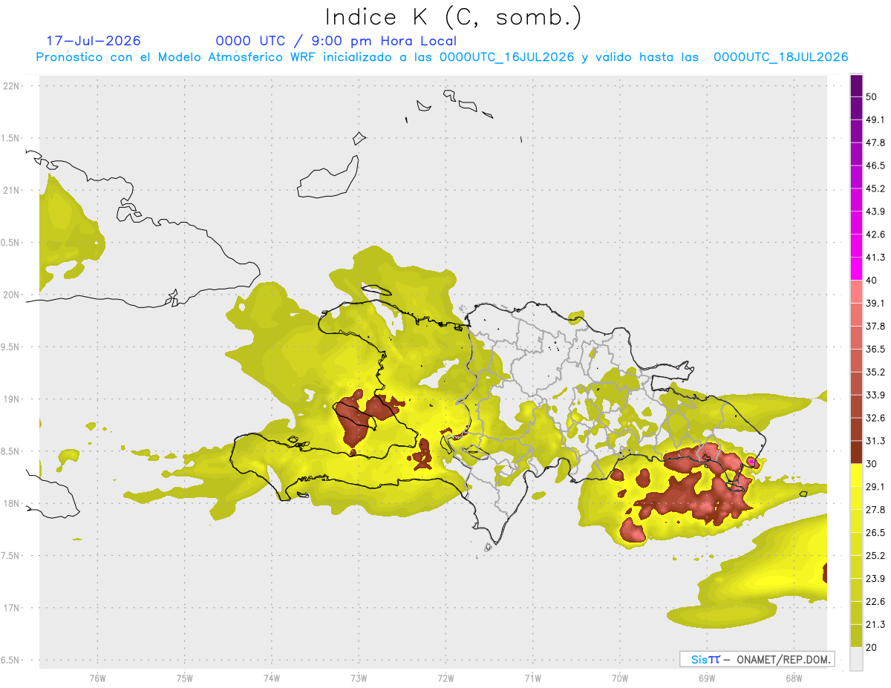Image resolution: width=891 pixels, height=688 pixels.
Task: Click the "19N" latitude label
Action: tap(11, 399)
